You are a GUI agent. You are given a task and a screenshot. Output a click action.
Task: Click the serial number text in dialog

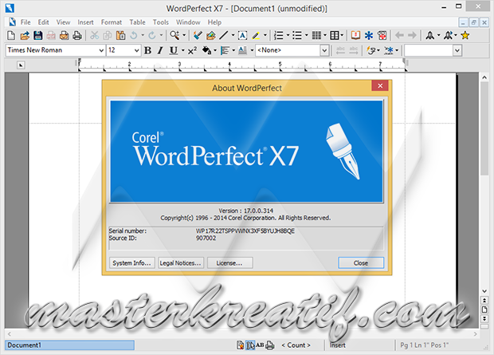coord(245,231)
